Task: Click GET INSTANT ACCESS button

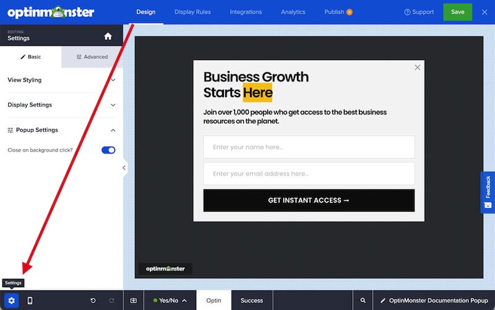Action: point(309,200)
